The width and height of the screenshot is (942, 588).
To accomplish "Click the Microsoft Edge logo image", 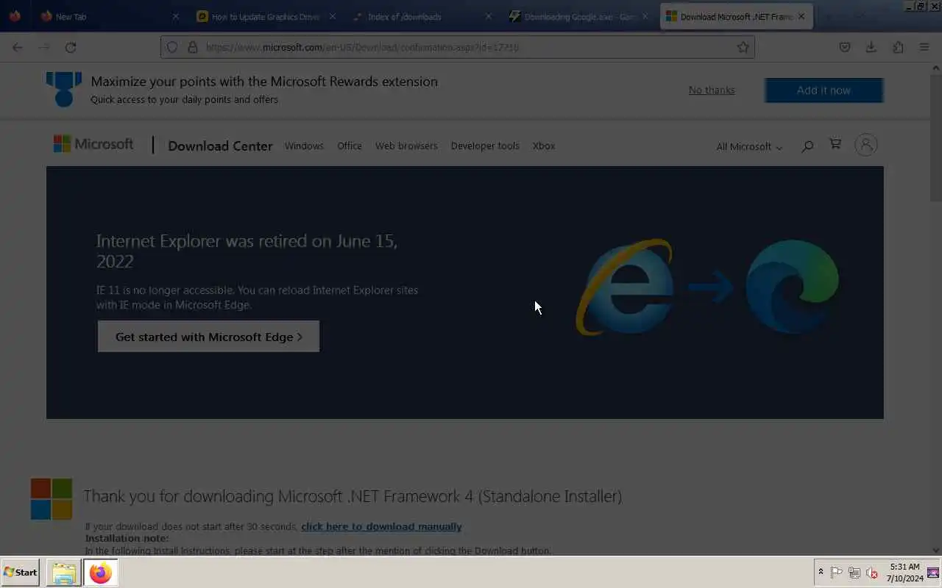I will pos(792,287).
